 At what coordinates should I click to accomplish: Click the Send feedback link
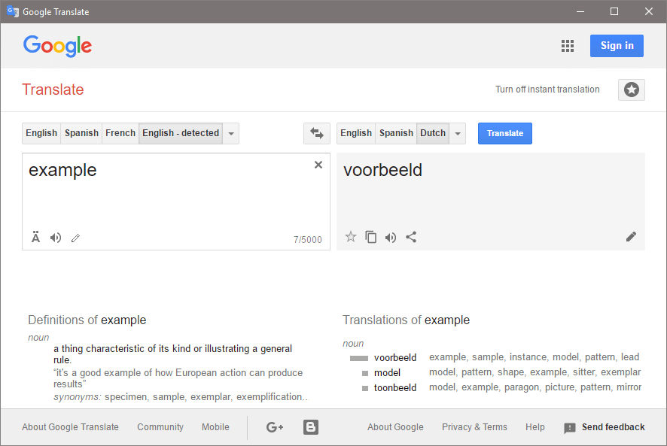click(614, 427)
